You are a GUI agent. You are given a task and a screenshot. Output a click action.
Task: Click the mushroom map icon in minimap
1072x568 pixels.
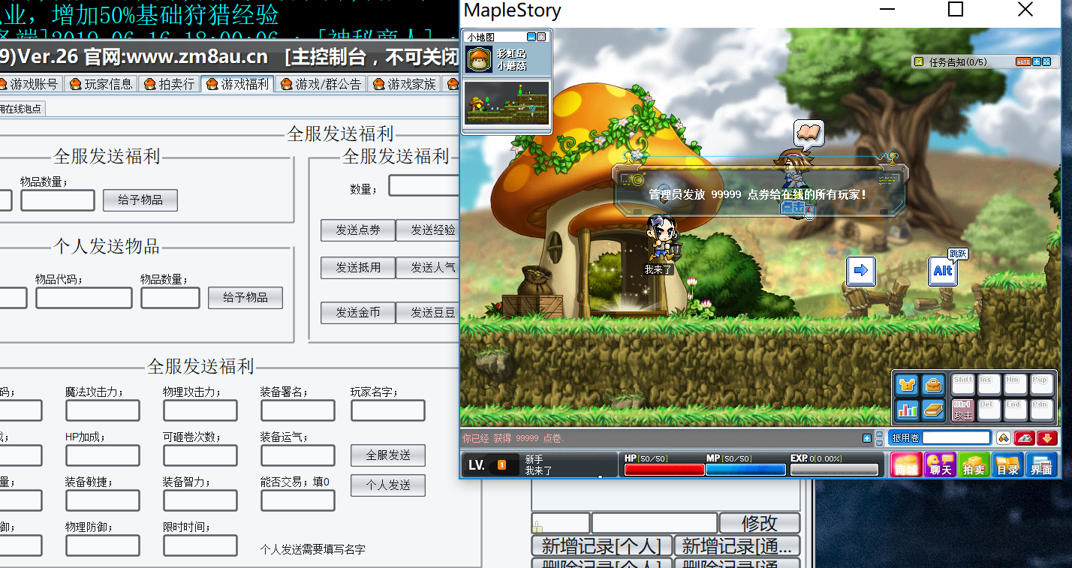[479, 59]
